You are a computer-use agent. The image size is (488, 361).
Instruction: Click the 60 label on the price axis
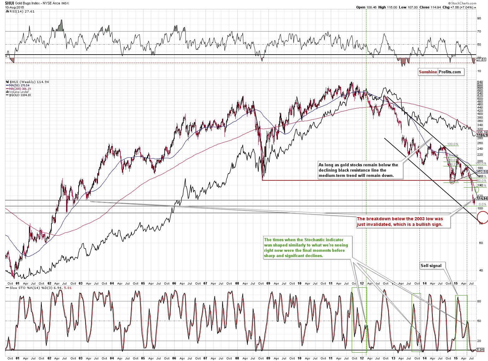tap(481, 243)
